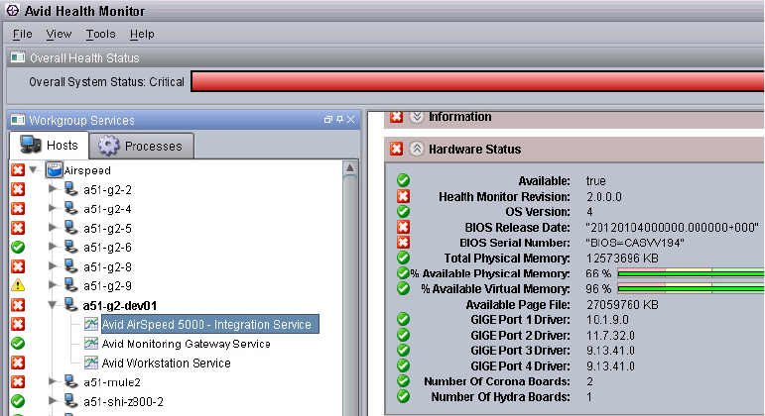Viewport: 765px width, 416px height.
Task: Expand the a51-g2-9 host node
Action: pyautogui.click(x=53, y=285)
